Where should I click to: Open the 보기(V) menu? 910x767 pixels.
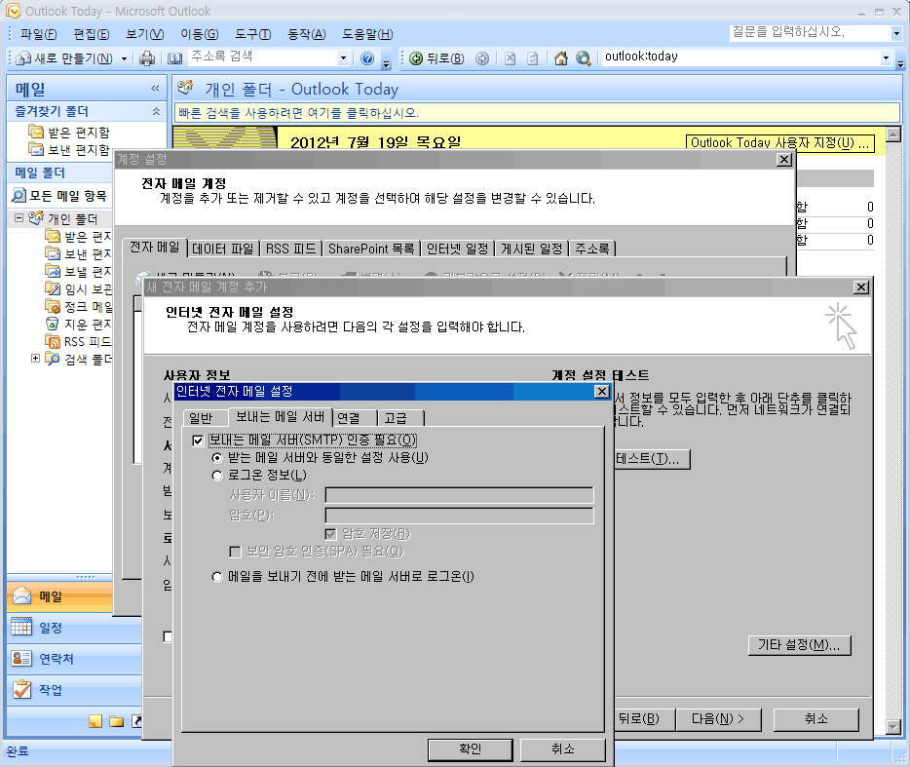point(144,34)
